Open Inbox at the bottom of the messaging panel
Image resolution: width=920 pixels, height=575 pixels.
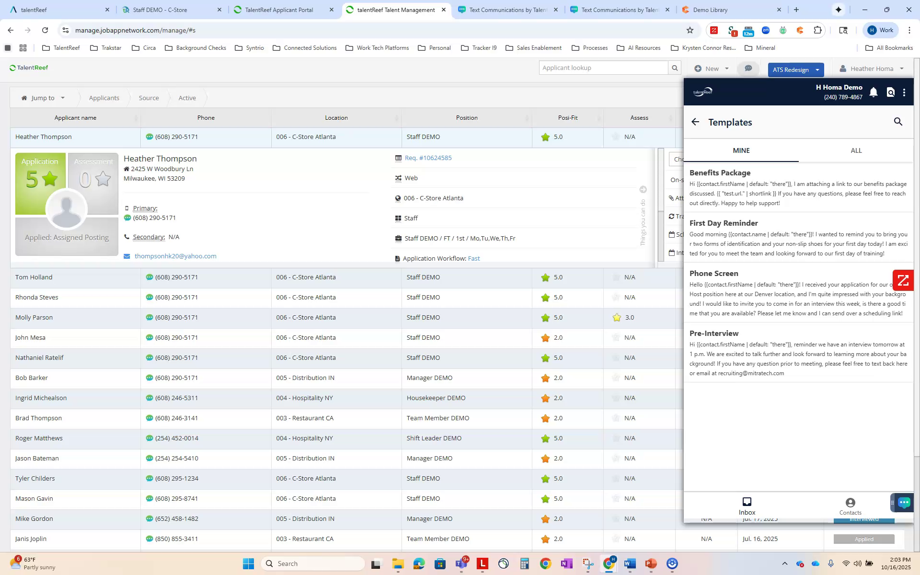pos(747,506)
